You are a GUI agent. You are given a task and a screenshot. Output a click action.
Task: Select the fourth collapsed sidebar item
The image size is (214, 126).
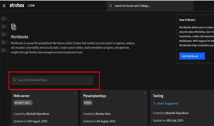[4, 42]
